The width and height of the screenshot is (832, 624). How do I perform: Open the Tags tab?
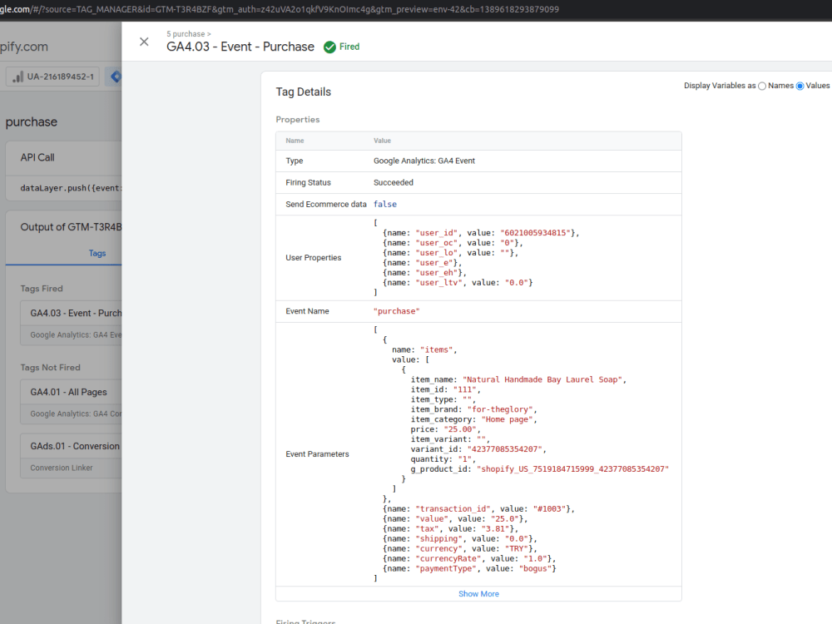[97, 253]
